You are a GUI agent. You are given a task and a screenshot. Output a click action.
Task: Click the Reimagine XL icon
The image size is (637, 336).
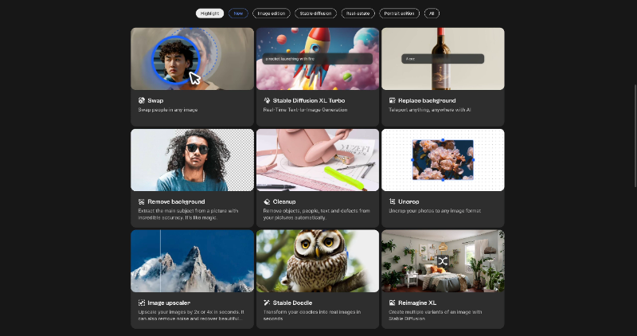[392, 303]
